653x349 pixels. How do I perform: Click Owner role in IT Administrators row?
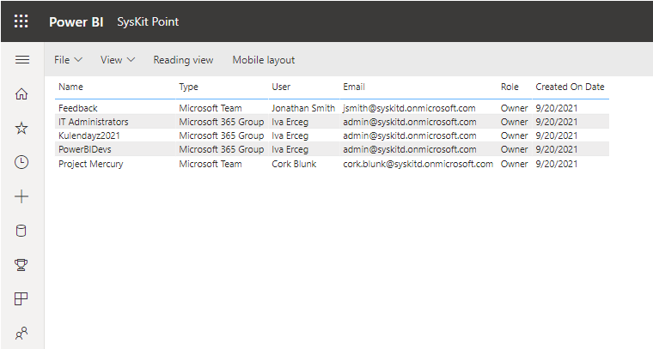(515, 122)
